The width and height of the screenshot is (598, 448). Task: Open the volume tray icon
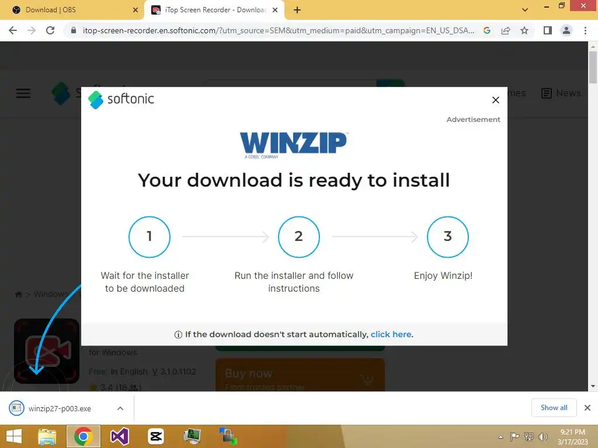coord(543,437)
